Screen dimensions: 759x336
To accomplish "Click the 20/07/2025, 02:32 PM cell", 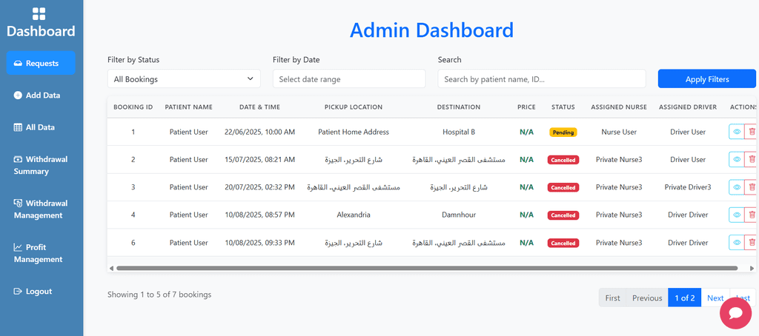I will point(260,187).
